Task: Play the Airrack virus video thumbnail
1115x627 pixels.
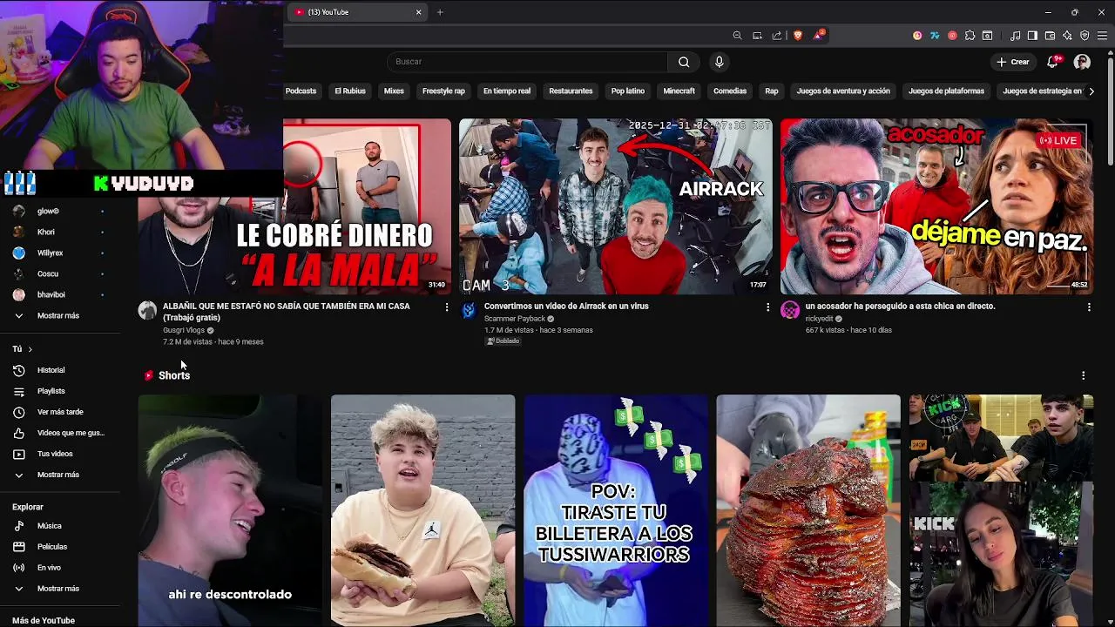Action: pyautogui.click(x=615, y=206)
